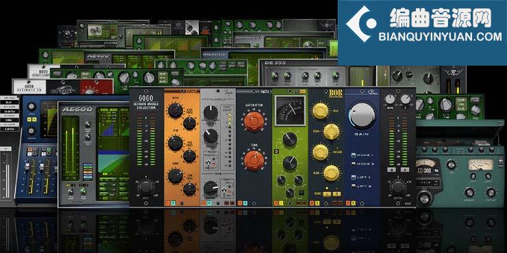This screenshot has width=507, height=253.
Task: Adjust the 6060 Output knob
Action: point(398,187)
